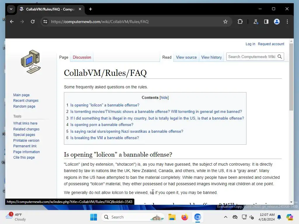Viewport: 299px width, 224px height.
Task: Open the Chrome profile avatar
Action: 277,22
